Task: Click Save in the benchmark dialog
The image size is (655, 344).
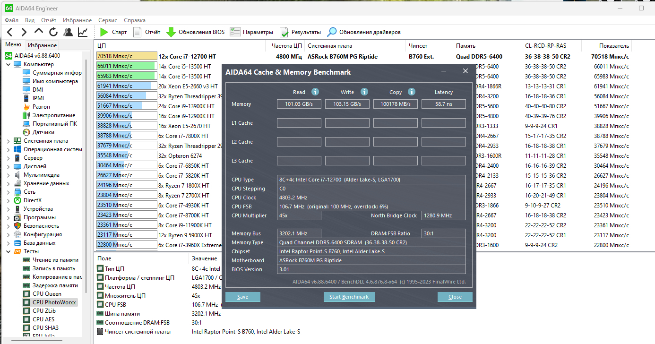Action: coord(242,297)
